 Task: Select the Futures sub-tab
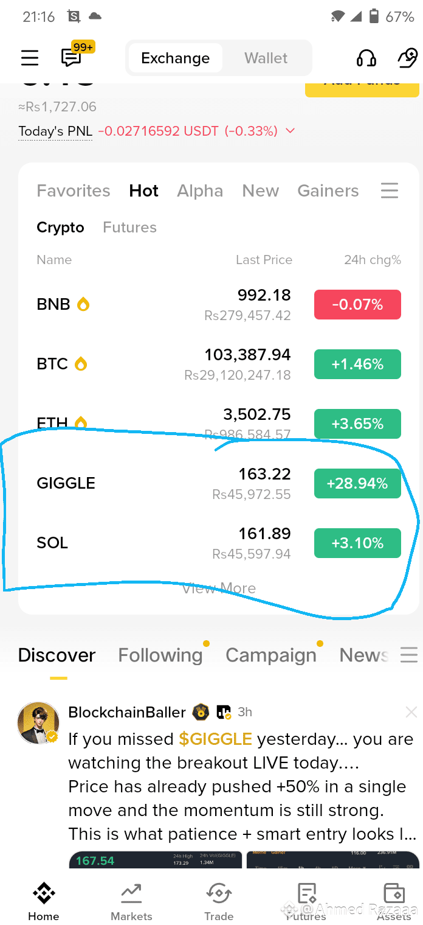129,228
